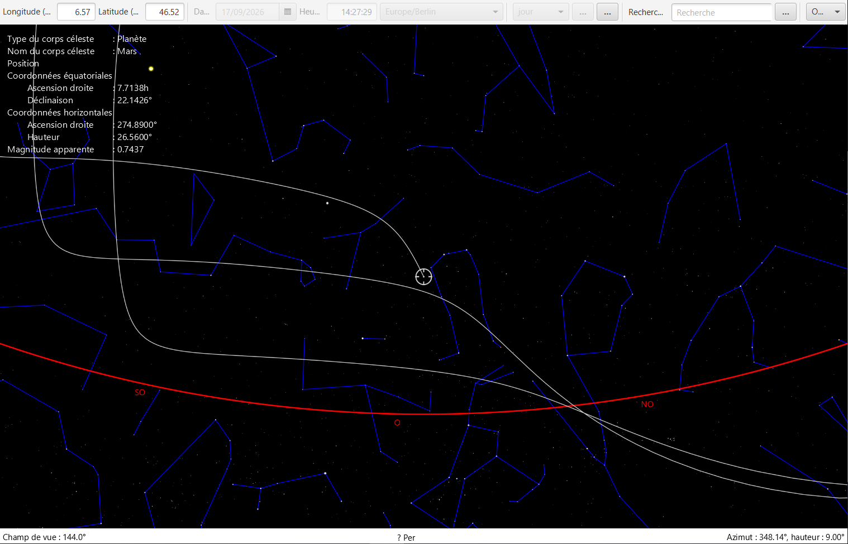Screen dimensions: 848x544
Task: Click the Longitude field showing 6.57
Action: click(x=76, y=12)
